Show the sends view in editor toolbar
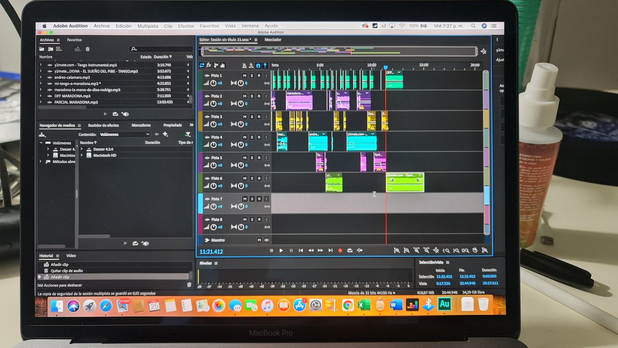The height and width of the screenshot is (348, 618). pyautogui.click(x=216, y=65)
